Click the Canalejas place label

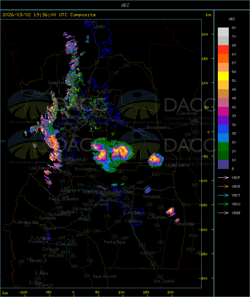[185, 224]
